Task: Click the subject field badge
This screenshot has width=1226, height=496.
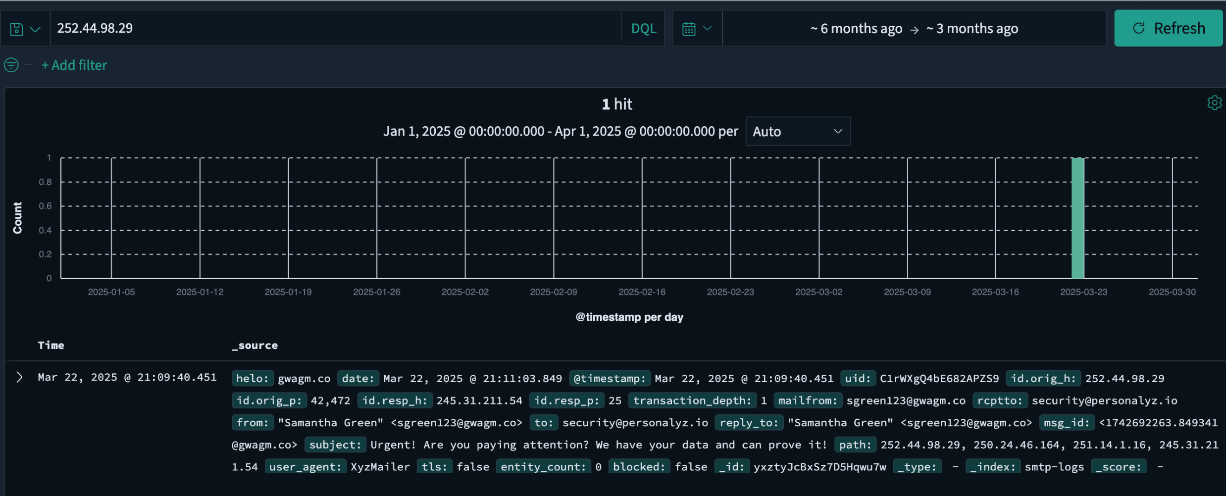Action: (335, 445)
